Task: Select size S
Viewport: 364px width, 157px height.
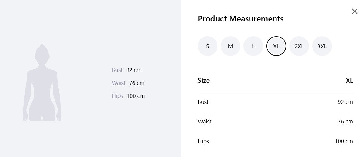Action: coord(207,46)
